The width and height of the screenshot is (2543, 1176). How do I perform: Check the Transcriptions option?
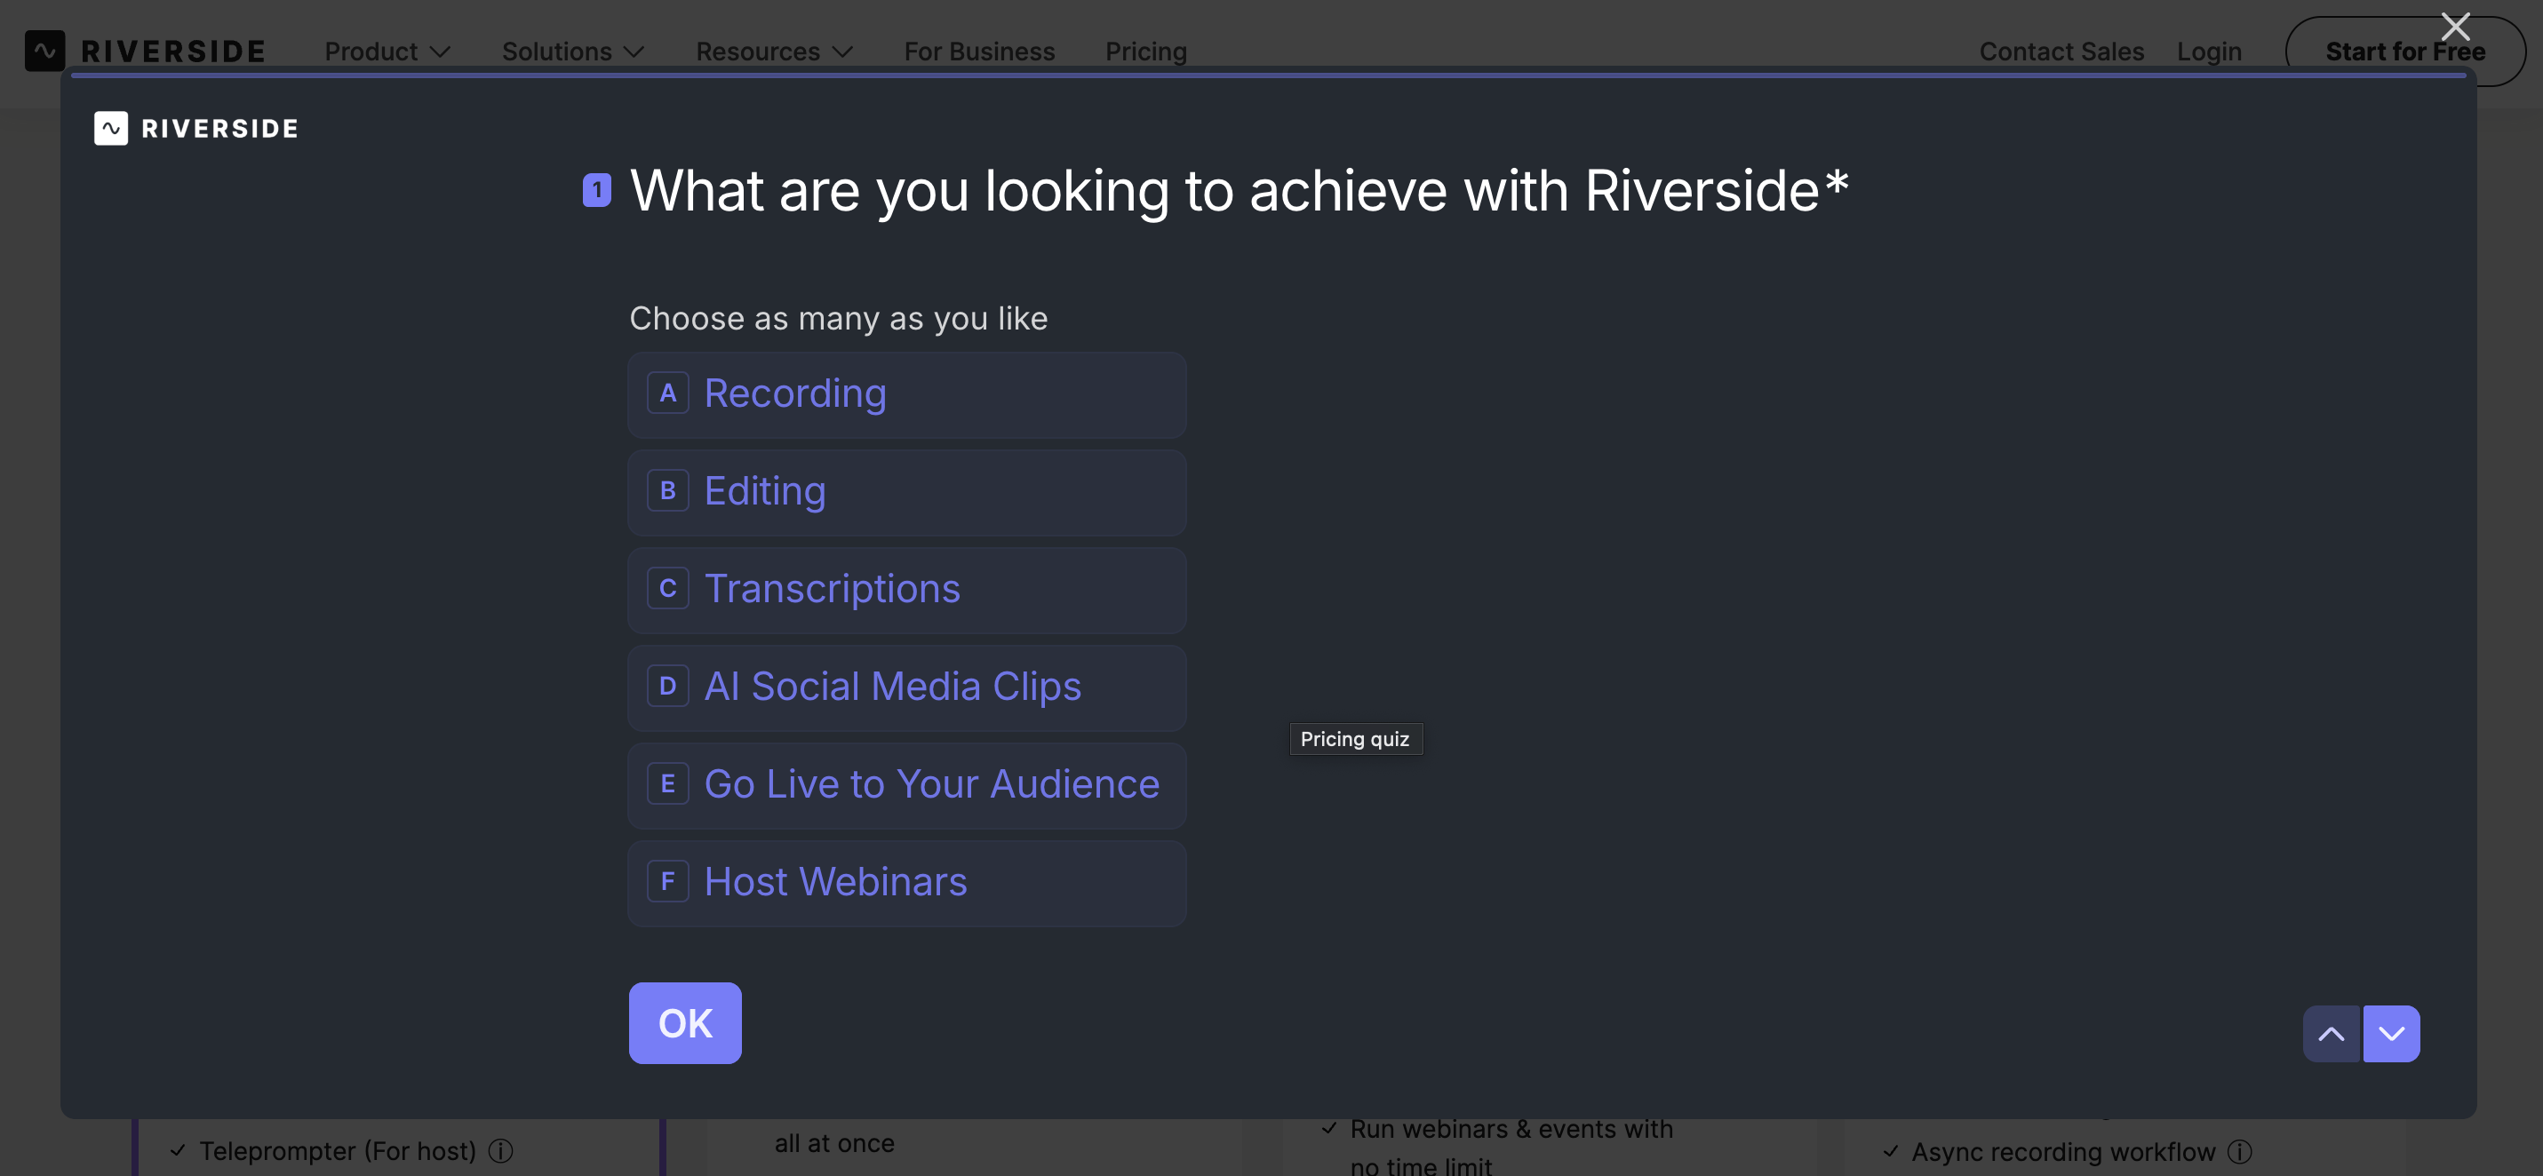[906, 590]
